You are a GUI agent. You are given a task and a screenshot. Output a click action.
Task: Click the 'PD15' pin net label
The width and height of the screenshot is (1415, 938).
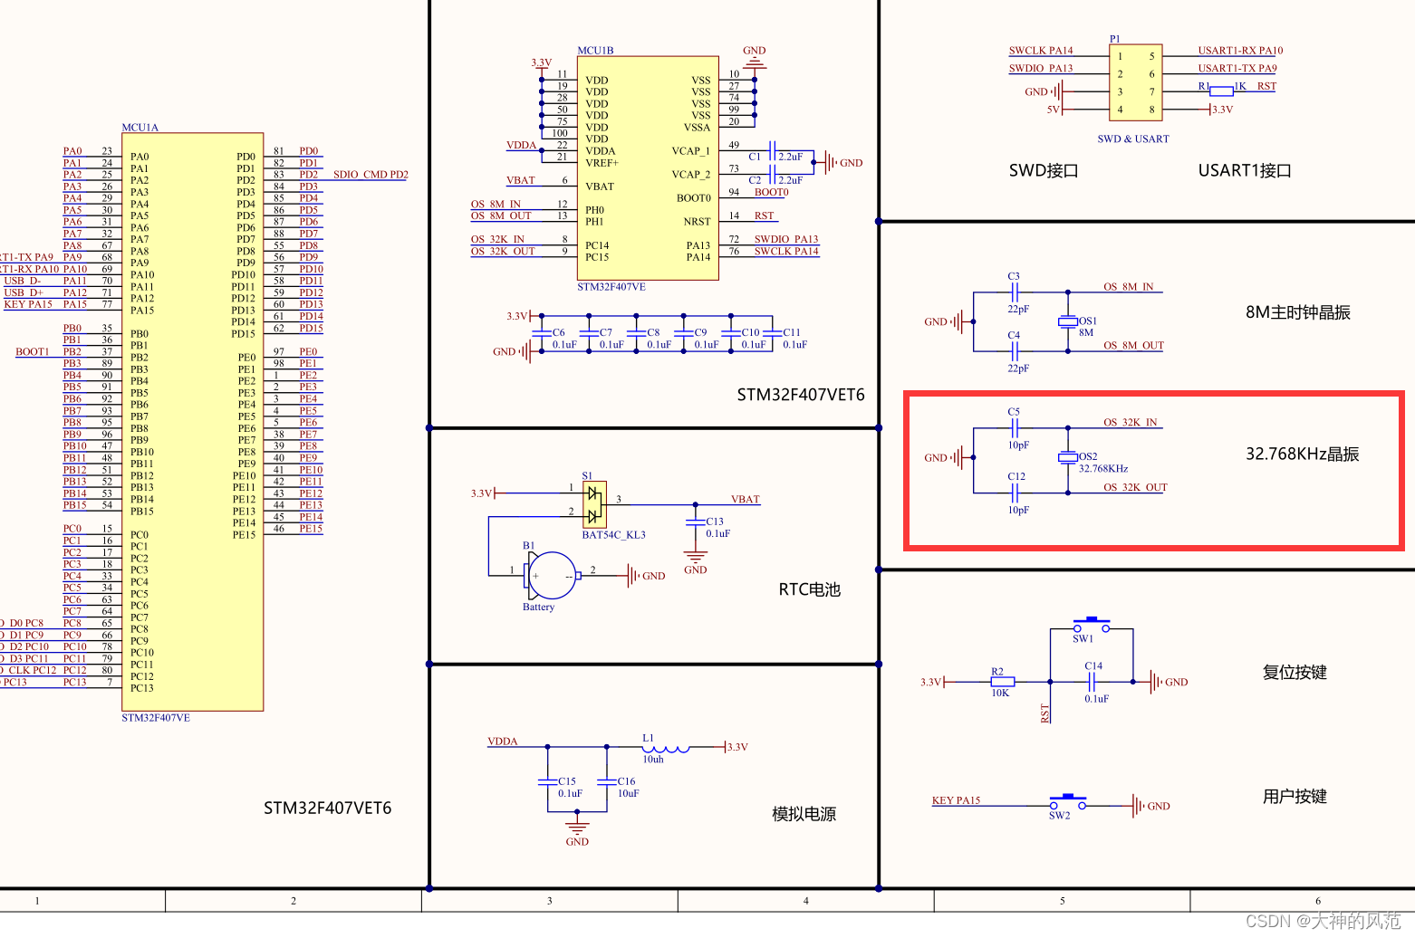click(312, 329)
